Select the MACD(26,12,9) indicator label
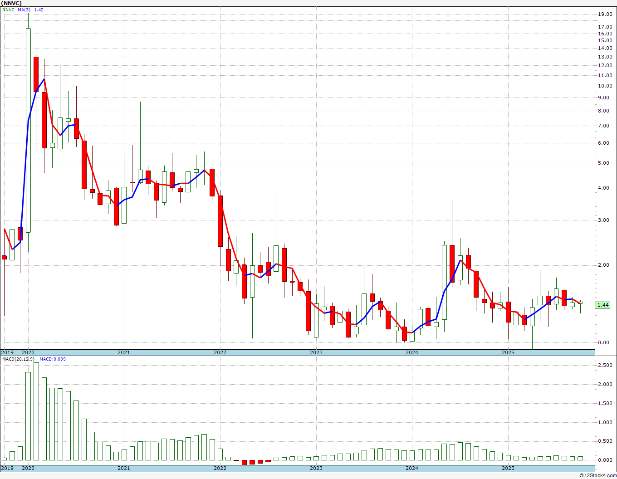617x479 pixels. 17,359
